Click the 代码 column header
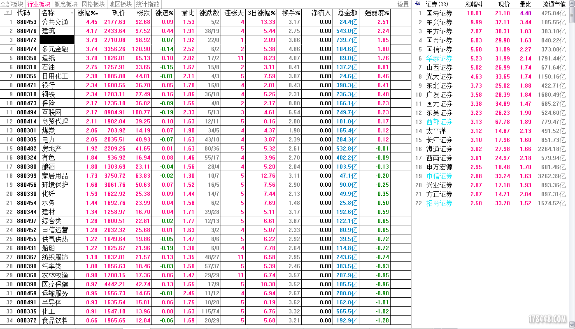This screenshot has width=575, height=329. coord(23,13)
